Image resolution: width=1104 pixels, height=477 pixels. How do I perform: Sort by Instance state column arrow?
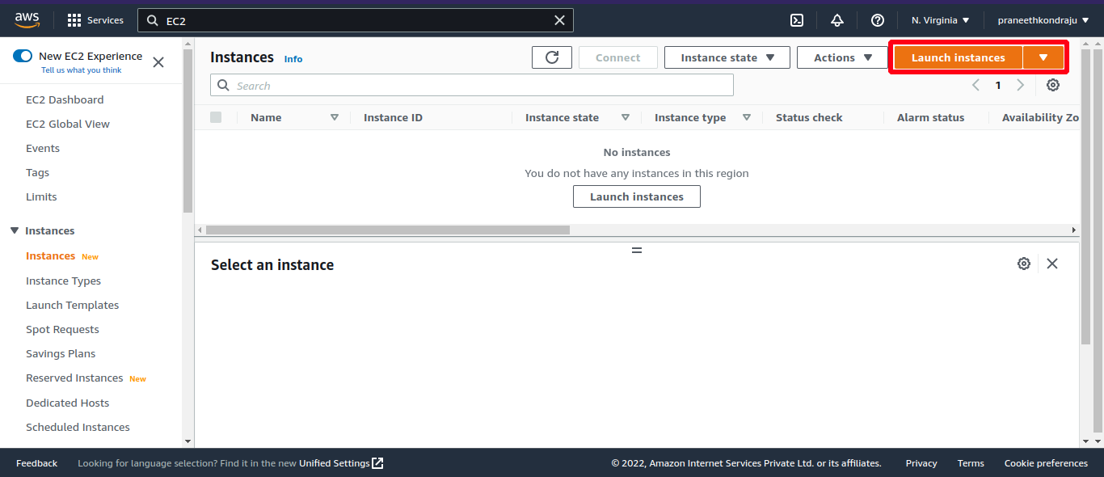pyautogui.click(x=626, y=117)
